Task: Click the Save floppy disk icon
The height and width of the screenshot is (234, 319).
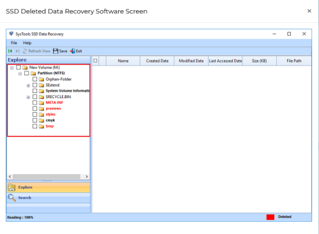Action: pos(56,51)
